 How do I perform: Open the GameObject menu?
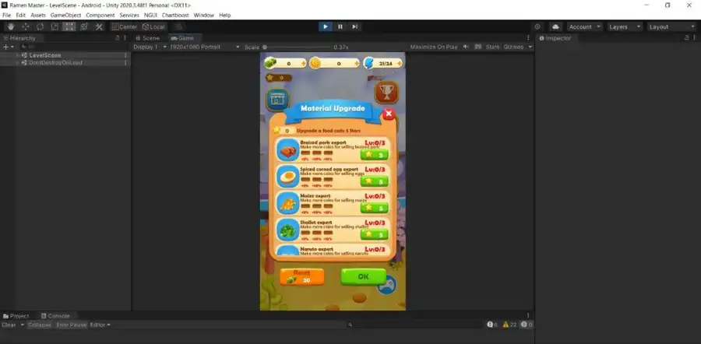pos(66,15)
